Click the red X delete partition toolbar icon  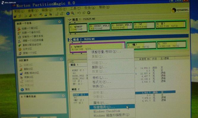pyautogui.click(x=30, y=15)
